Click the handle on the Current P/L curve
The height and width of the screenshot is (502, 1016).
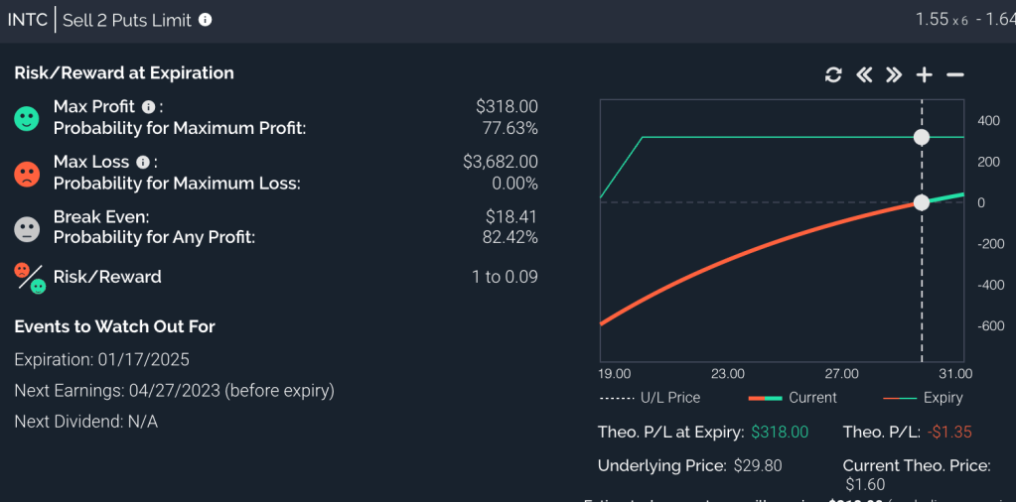click(922, 202)
